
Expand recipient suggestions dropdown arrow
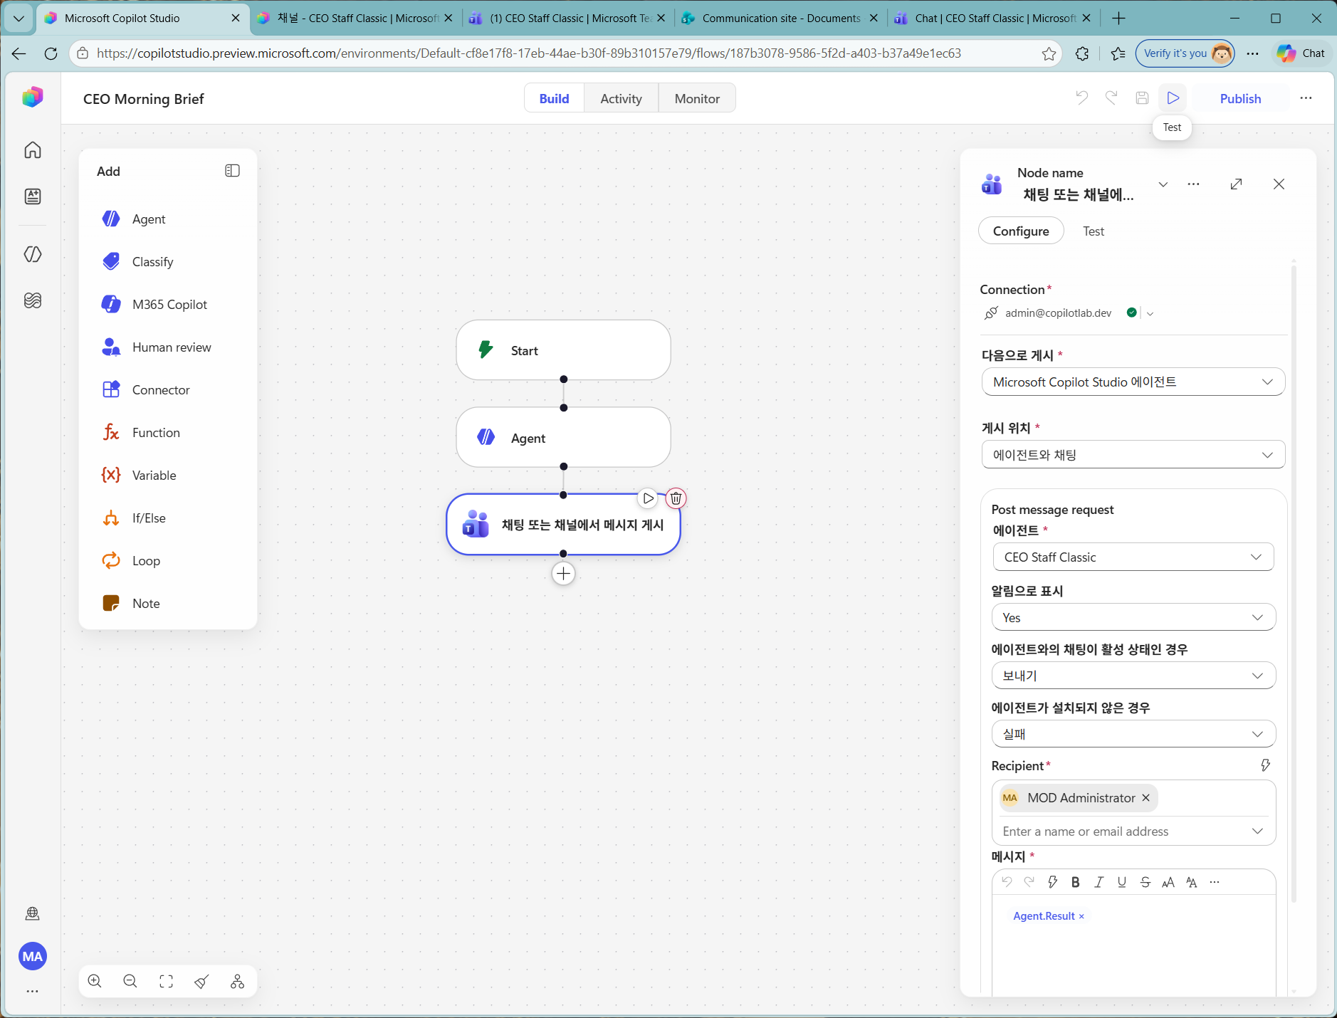1258,831
